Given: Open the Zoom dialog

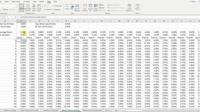Looking at the screenshot, I should click(67, 7).
